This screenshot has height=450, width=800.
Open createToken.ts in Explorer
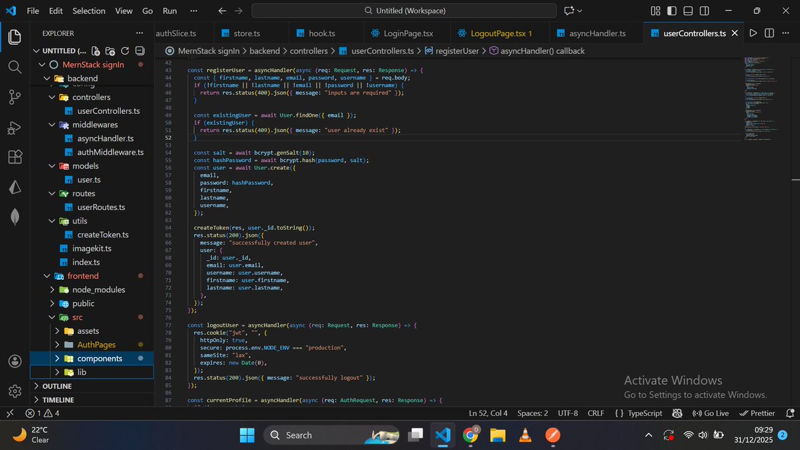coord(103,235)
